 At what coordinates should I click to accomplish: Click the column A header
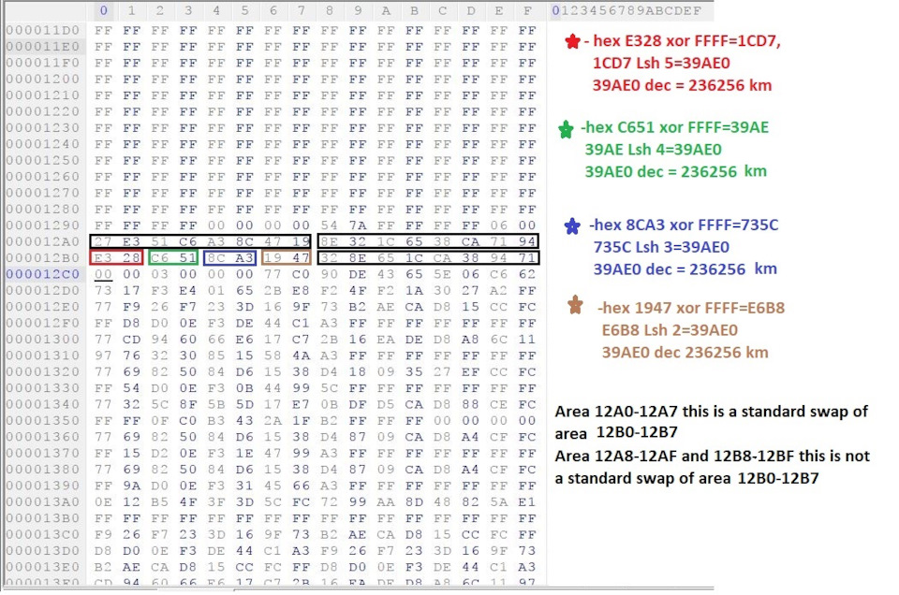click(386, 10)
